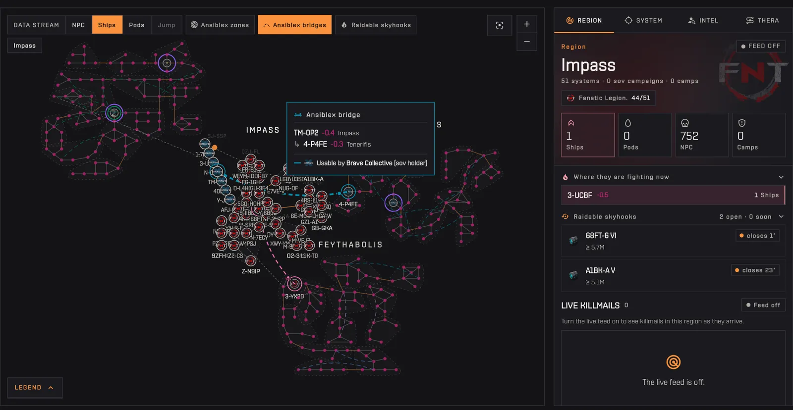Click the closes 1' status badge
This screenshot has width=793, height=410.
(757, 236)
